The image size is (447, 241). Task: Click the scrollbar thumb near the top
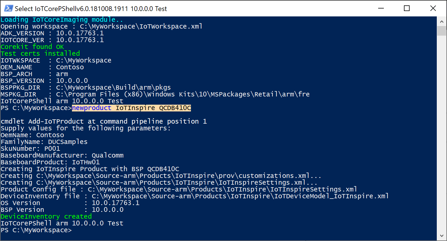442,31
